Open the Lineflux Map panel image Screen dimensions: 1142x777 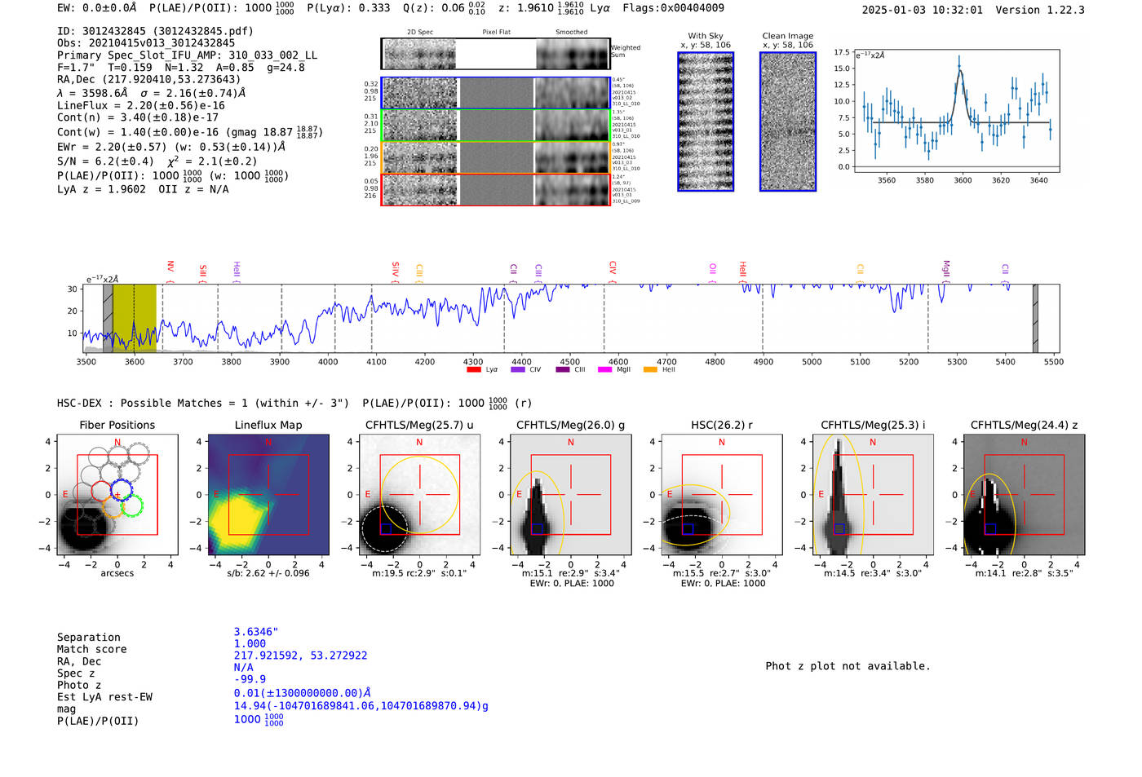[268, 495]
